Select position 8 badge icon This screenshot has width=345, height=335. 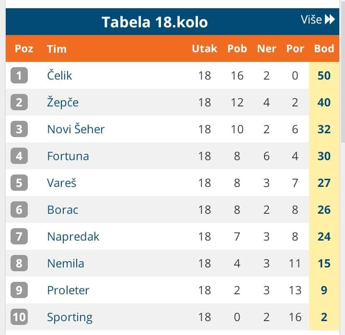point(19,263)
